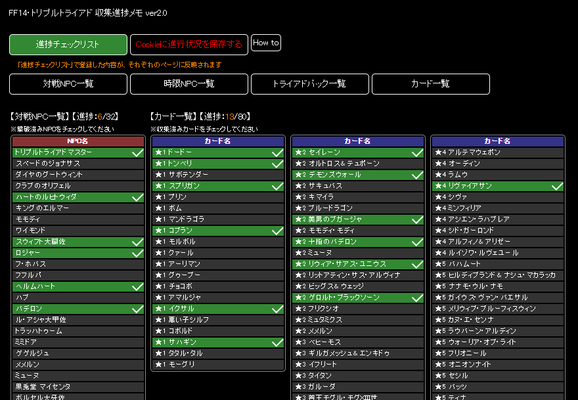Open the How to guide
Viewport: 578px width, 400px height.
pyautogui.click(x=265, y=43)
